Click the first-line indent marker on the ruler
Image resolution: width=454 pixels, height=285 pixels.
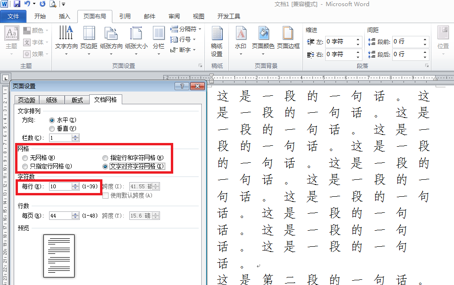(x=211, y=76)
